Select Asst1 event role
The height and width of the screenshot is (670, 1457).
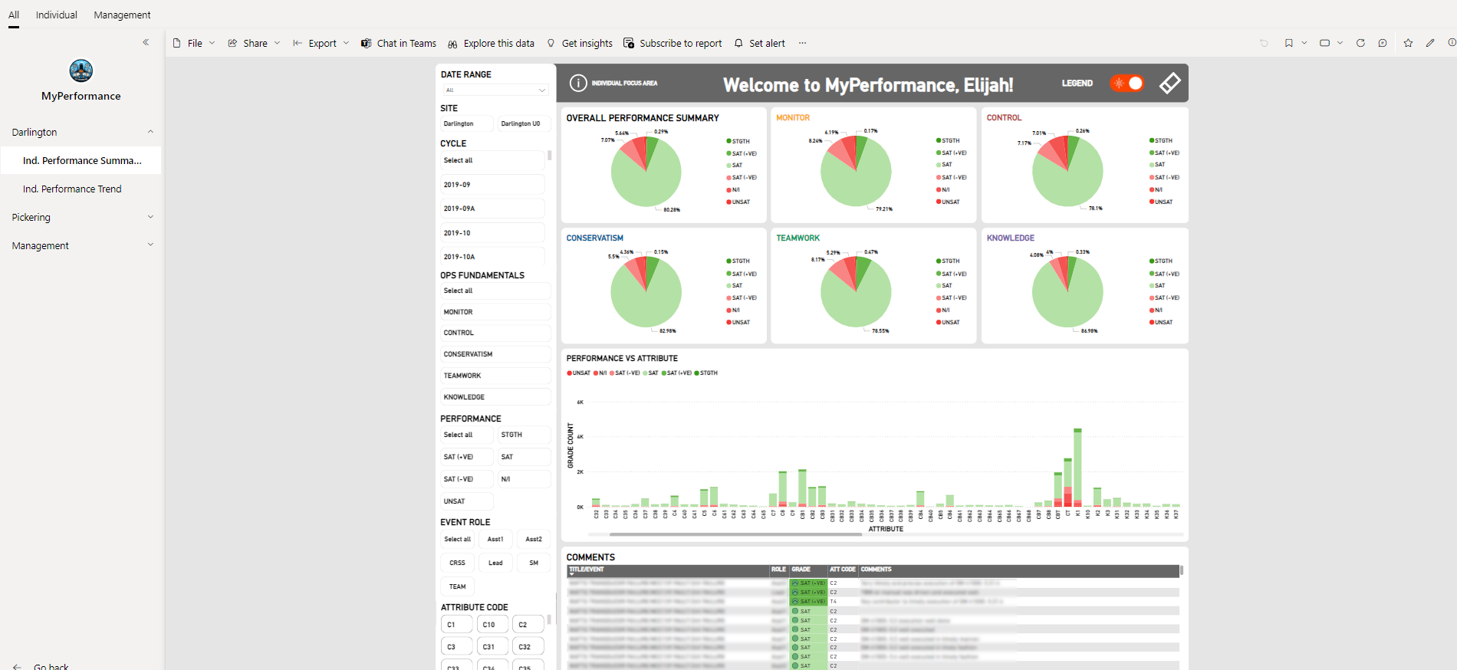point(495,539)
